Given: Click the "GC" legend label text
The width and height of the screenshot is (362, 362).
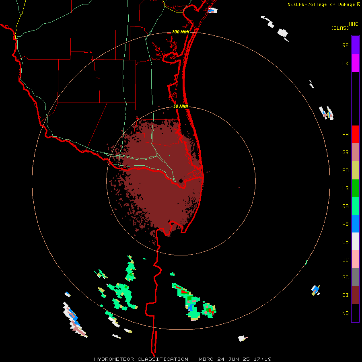Looking at the screenshot, I should click(345, 278).
